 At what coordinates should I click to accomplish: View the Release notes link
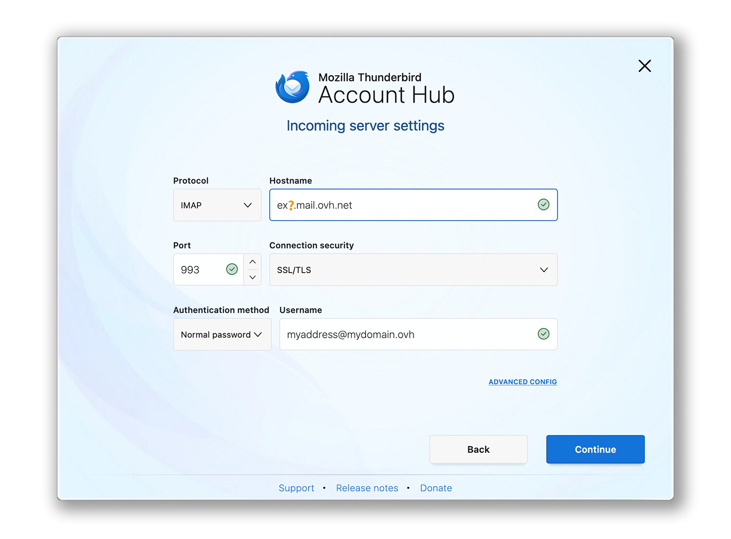(x=367, y=488)
